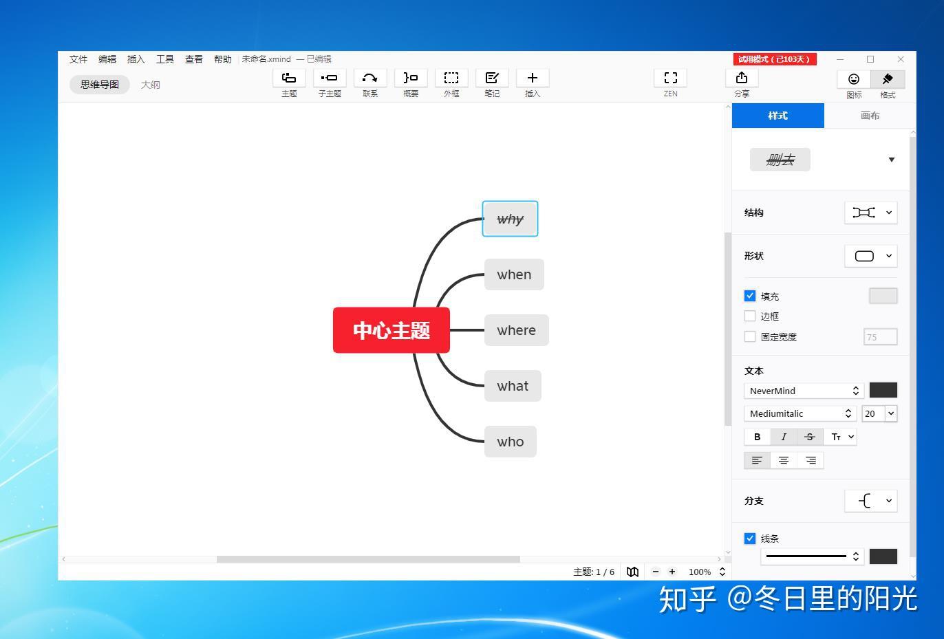944x639 pixels.
Task: Select the 'who' topic node
Action: 510,442
